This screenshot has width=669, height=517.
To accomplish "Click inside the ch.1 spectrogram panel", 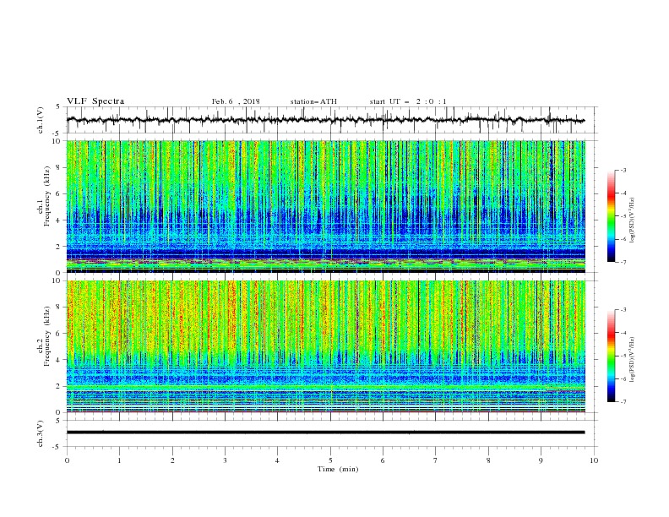I will [x=325, y=206].
